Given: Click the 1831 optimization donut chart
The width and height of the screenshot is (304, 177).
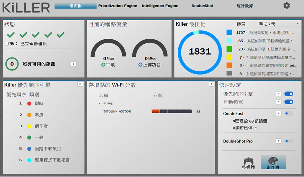Looking at the screenshot, I should (200, 52).
